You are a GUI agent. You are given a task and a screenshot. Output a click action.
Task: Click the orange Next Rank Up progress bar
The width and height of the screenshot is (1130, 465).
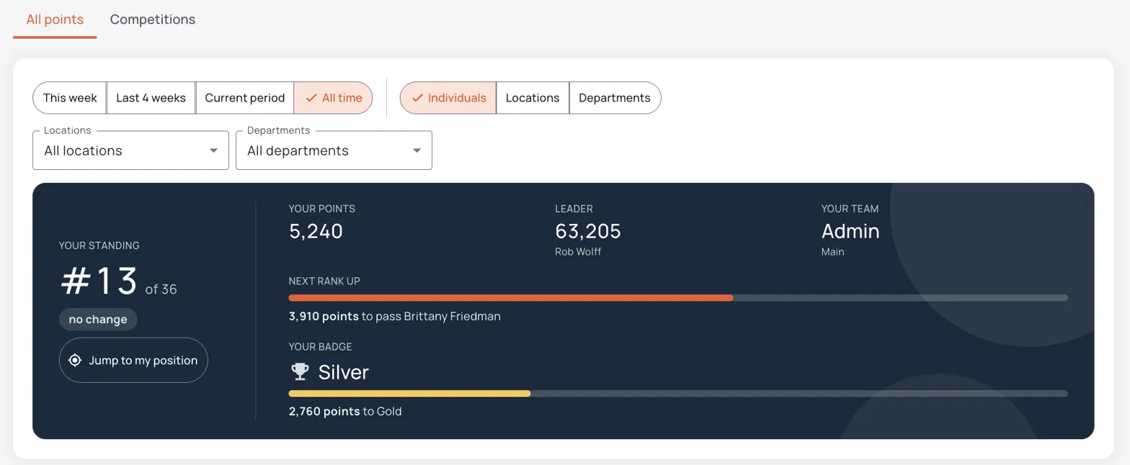coord(511,297)
